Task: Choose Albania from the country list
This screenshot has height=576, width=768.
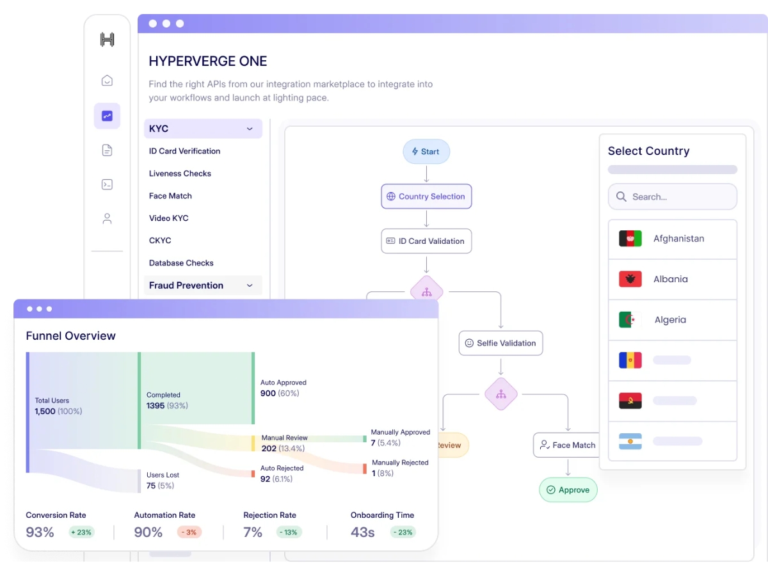Action: [673, 279]
